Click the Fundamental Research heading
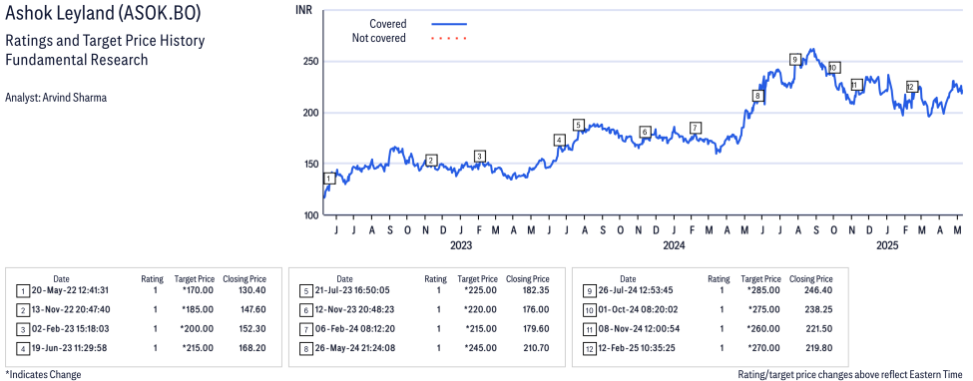This screenshot has width=973, height=381. pyautogui.click(x=76, y=60)
